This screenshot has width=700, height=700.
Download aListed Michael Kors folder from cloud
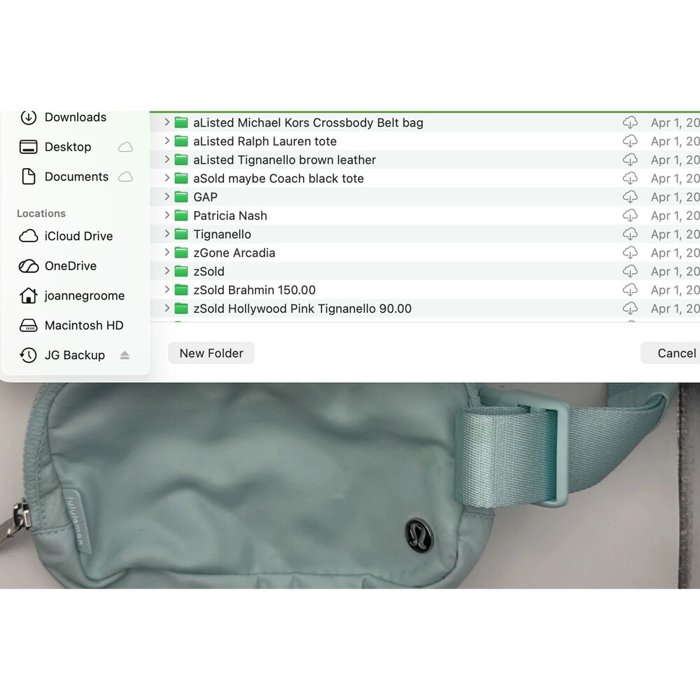point(630,122)
